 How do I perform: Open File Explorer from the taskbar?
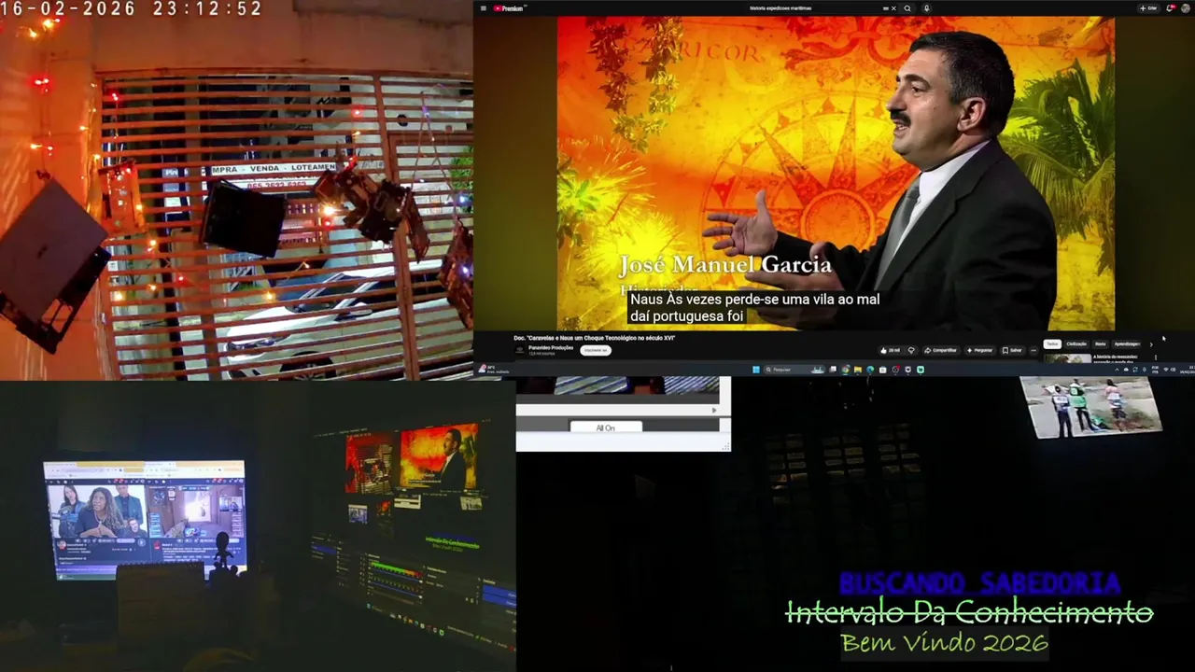[858, 370]
